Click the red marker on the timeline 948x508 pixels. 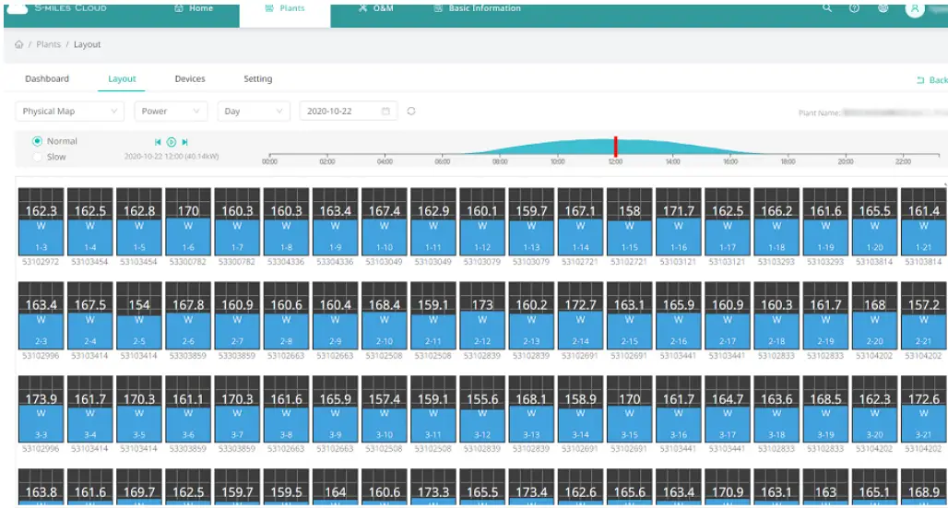click(615, 148)
